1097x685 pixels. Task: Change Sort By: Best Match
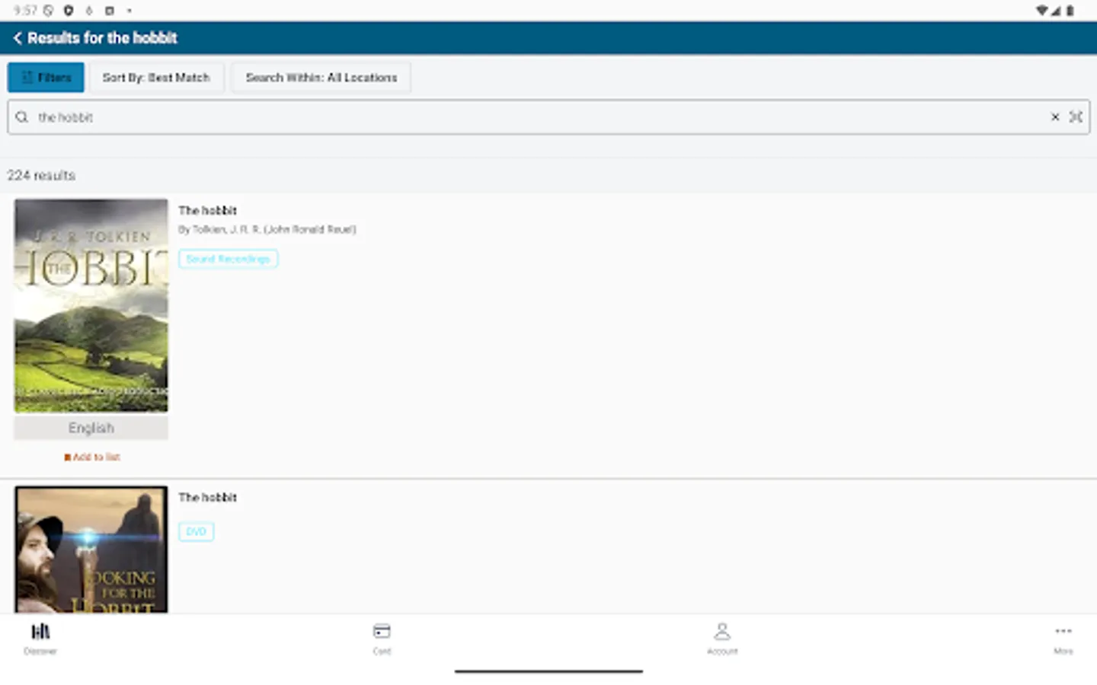click(x=156, y=77)
